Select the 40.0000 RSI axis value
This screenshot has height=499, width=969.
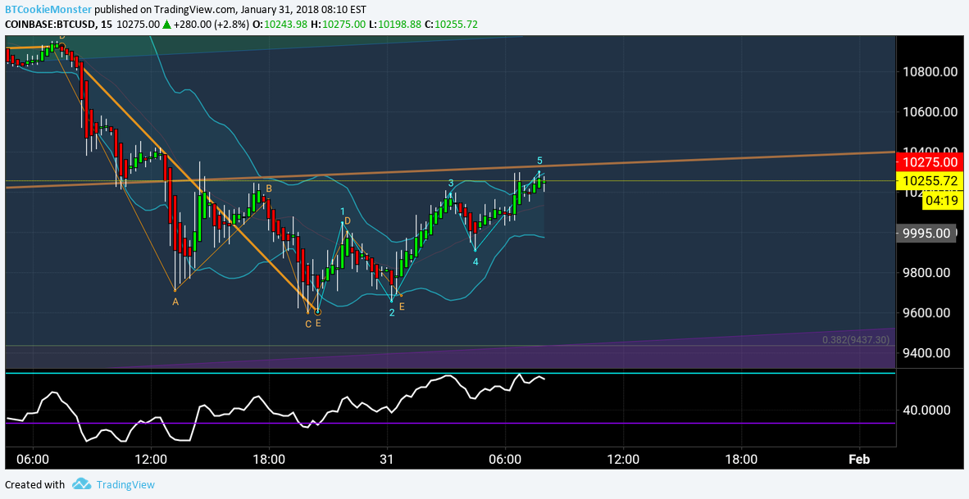[x=925, y=410]
